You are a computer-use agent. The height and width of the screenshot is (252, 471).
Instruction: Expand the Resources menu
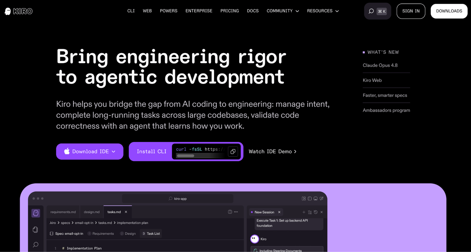tap(323, 11)
